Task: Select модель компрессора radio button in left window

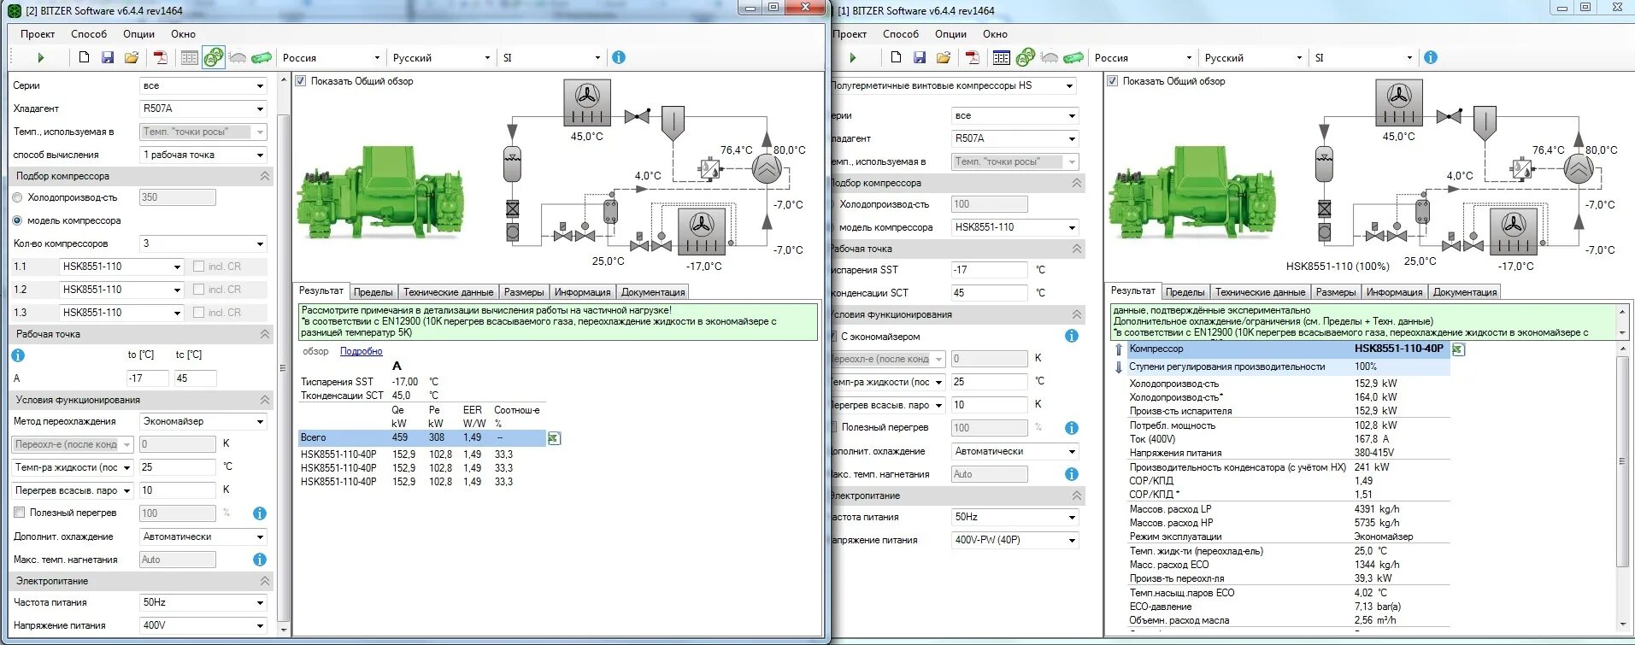Action: coord(18,220)
